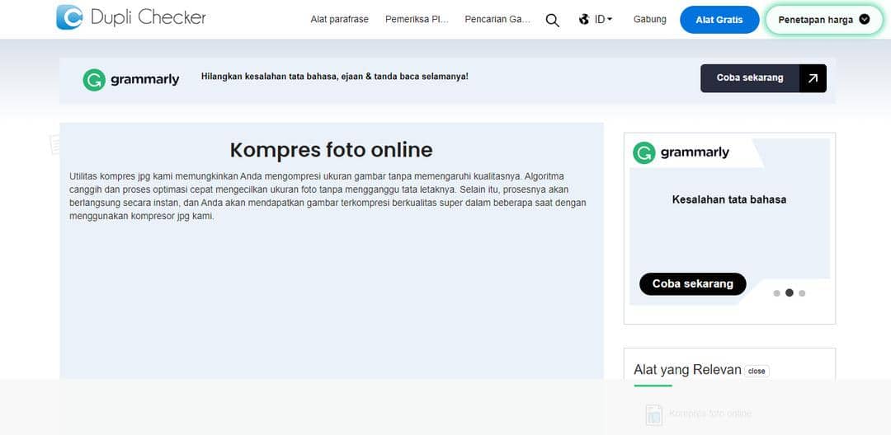Click the Kompres foto online heading

click(x=332, y=150)
